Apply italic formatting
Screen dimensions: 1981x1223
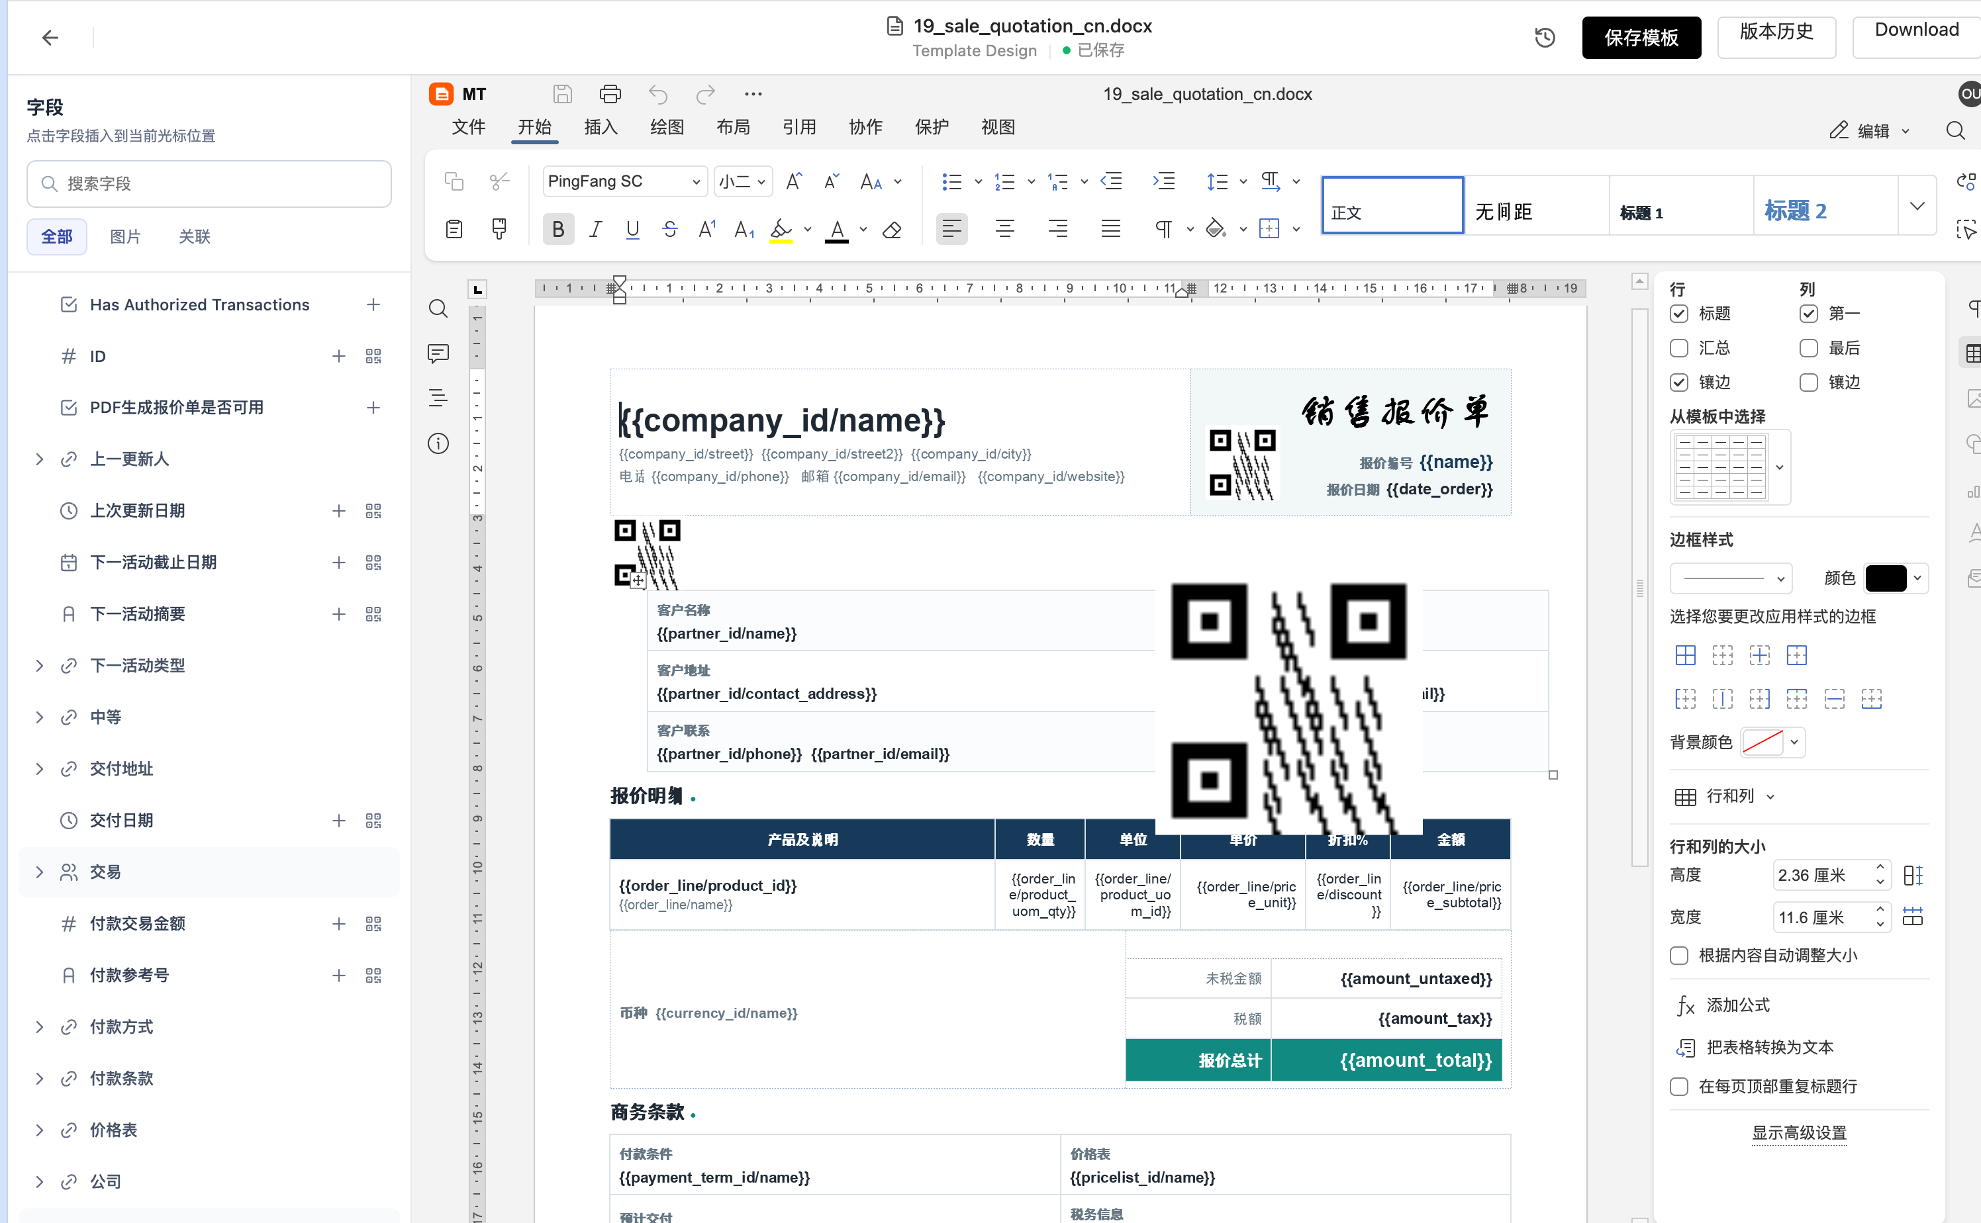pos(596,230)
